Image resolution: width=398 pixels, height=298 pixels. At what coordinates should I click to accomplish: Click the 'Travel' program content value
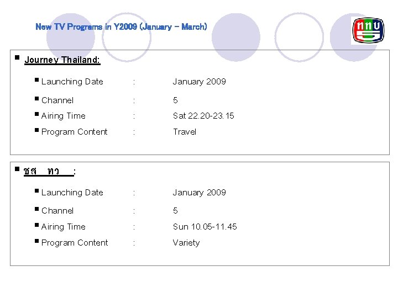[x=184, y=132]
